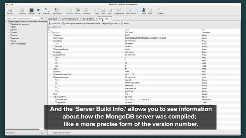
Task: Launch IntelliShell from the toolbar
Action: pos(32,11)
